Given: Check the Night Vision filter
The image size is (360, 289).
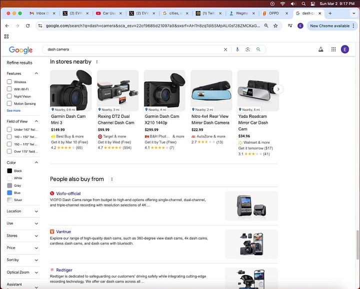Looking at the screenshot, I should click(9, 96).
